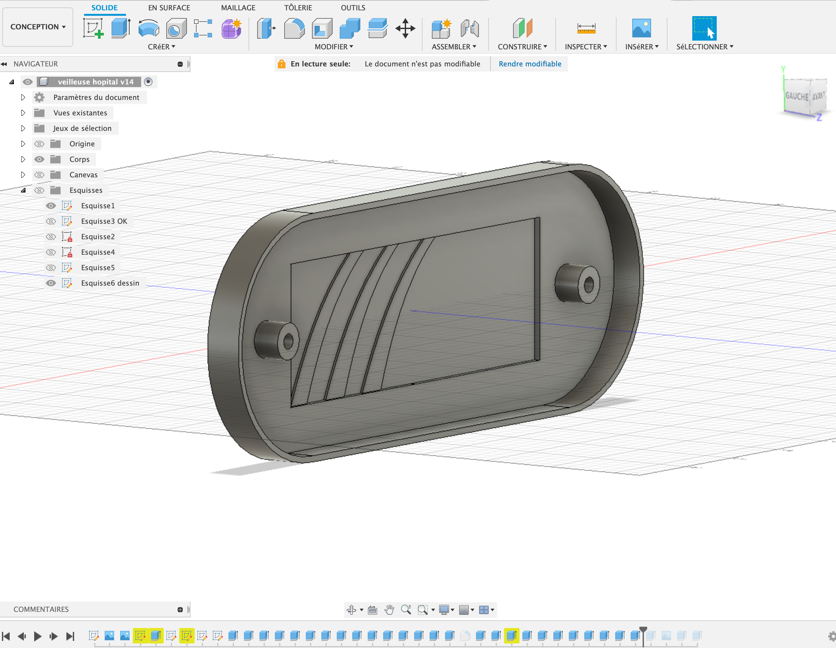Click the Pan hand icon in navigation bar
This screenshot has width=836, height=648.
click(389, 610)
